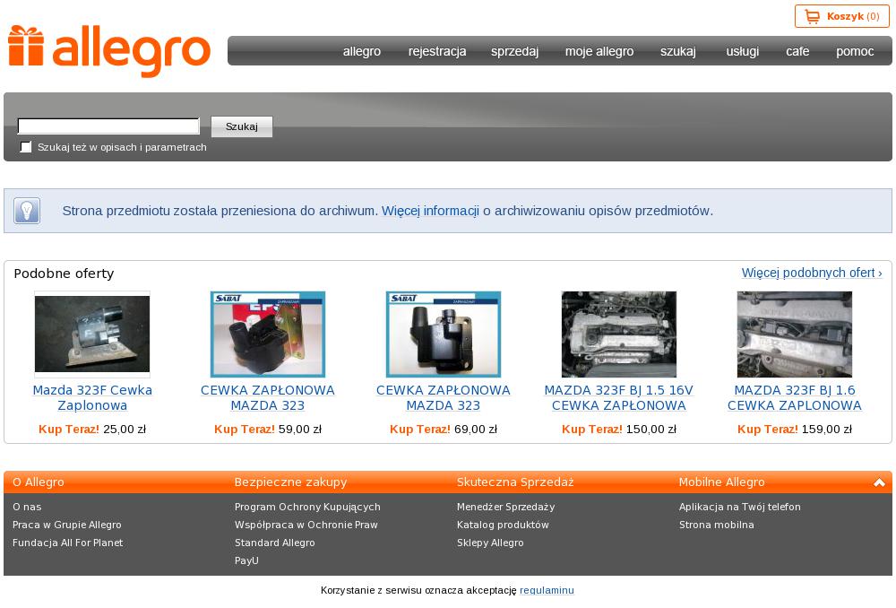Click Kup Teraz! 159,00 zł price
The height and width of the screenshot is (608, 896).
[x=794, y=429]
